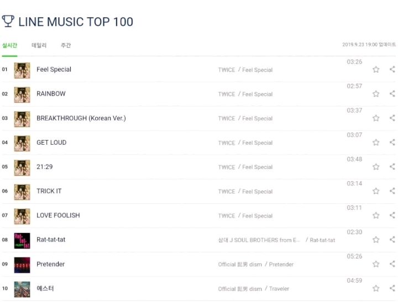Star the RAINBOW song
398x302 pixels.
(x=376, y=94)
